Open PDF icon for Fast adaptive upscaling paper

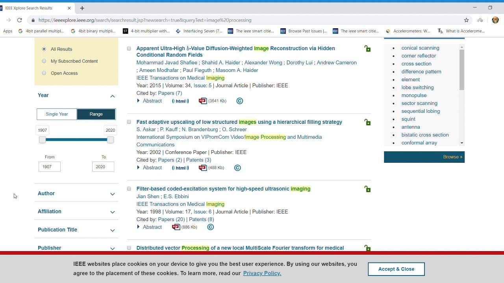pos(203,168)
